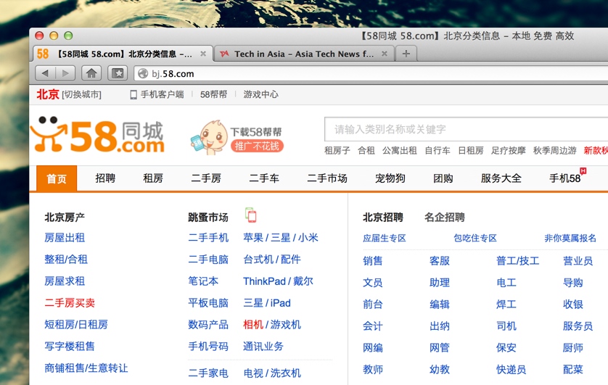Click the 租房子 hot search keyword
608x385 pixels.
[x=337, y=150]
